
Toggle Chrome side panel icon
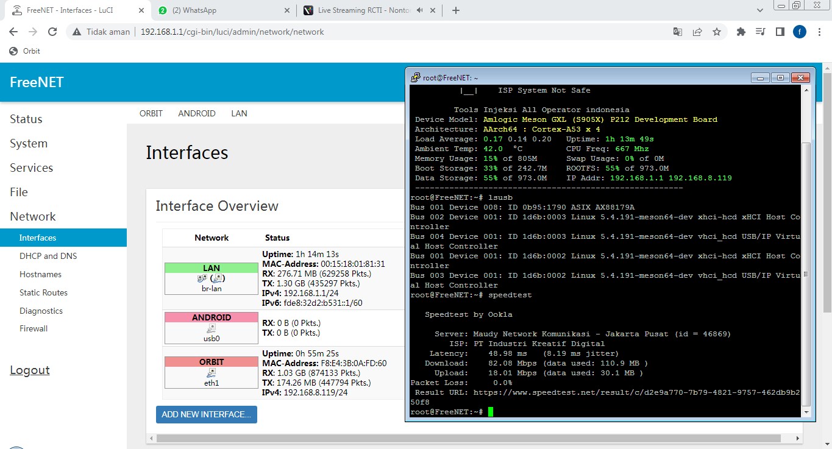click(780, 32)
